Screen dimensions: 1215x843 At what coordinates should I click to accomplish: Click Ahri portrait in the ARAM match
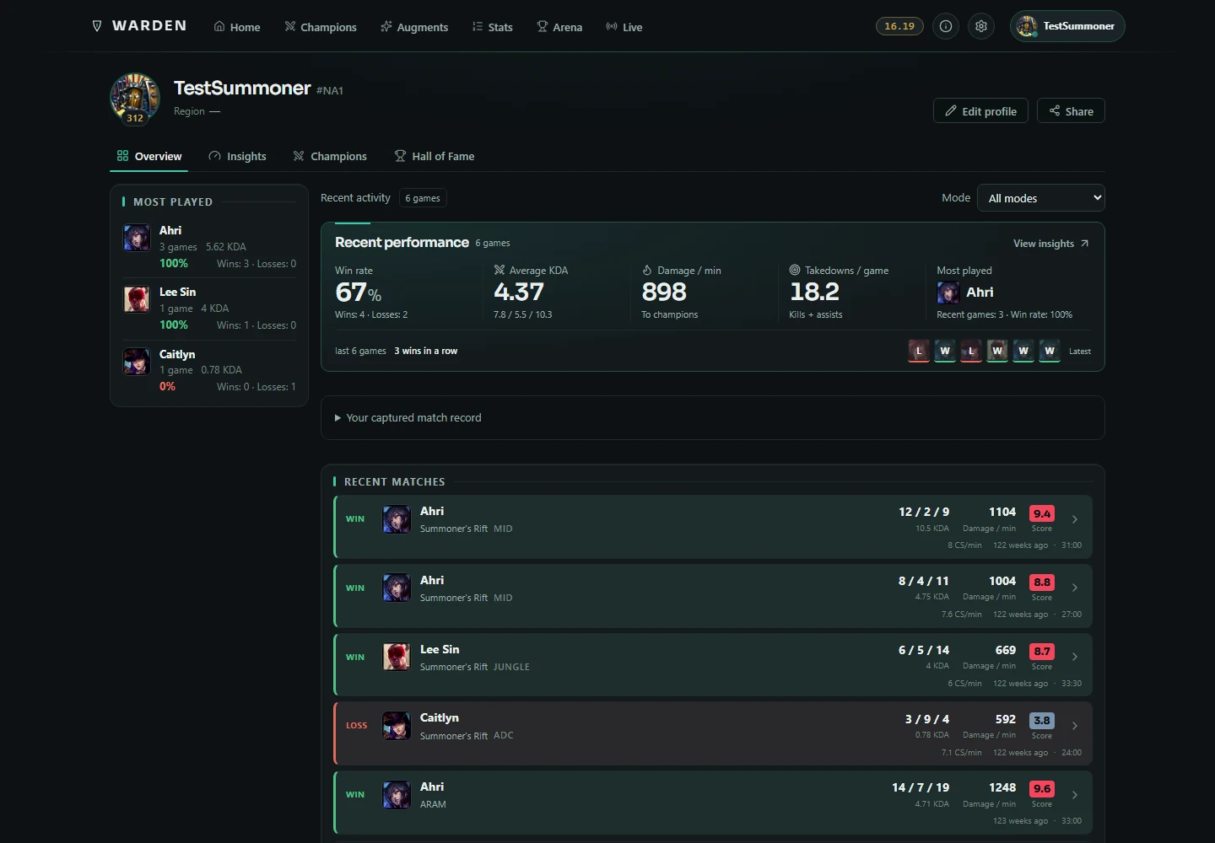(x=397, y=795)
